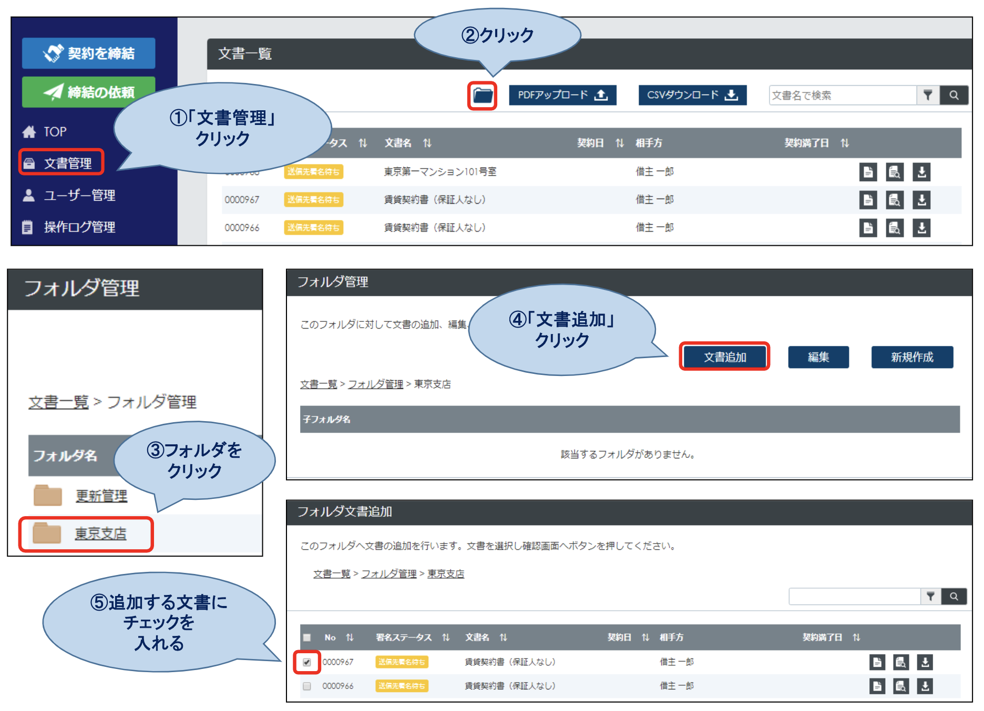Open the document preview icon for 東京第一マンション101号室
Image resolution: width=984 pixels, height=711 pixels.
coord(894,172)
